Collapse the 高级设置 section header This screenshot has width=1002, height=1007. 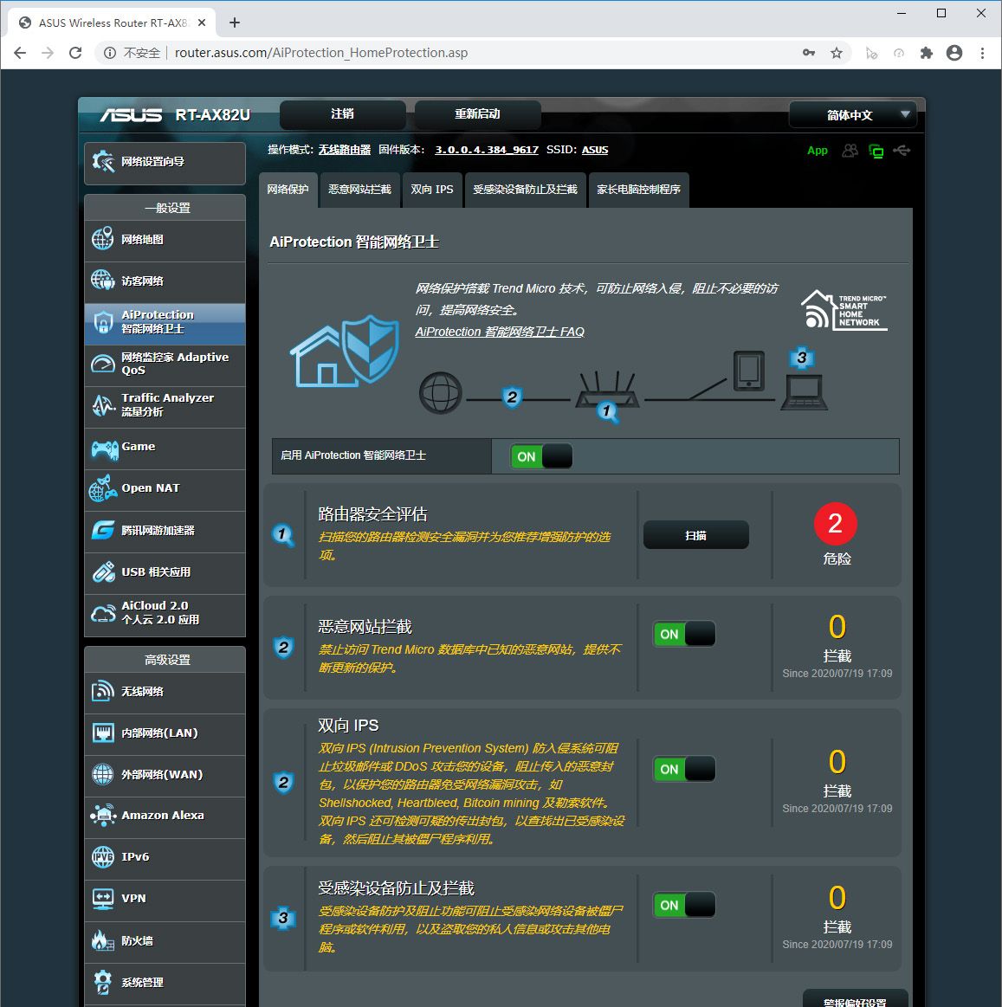point(165,659)
